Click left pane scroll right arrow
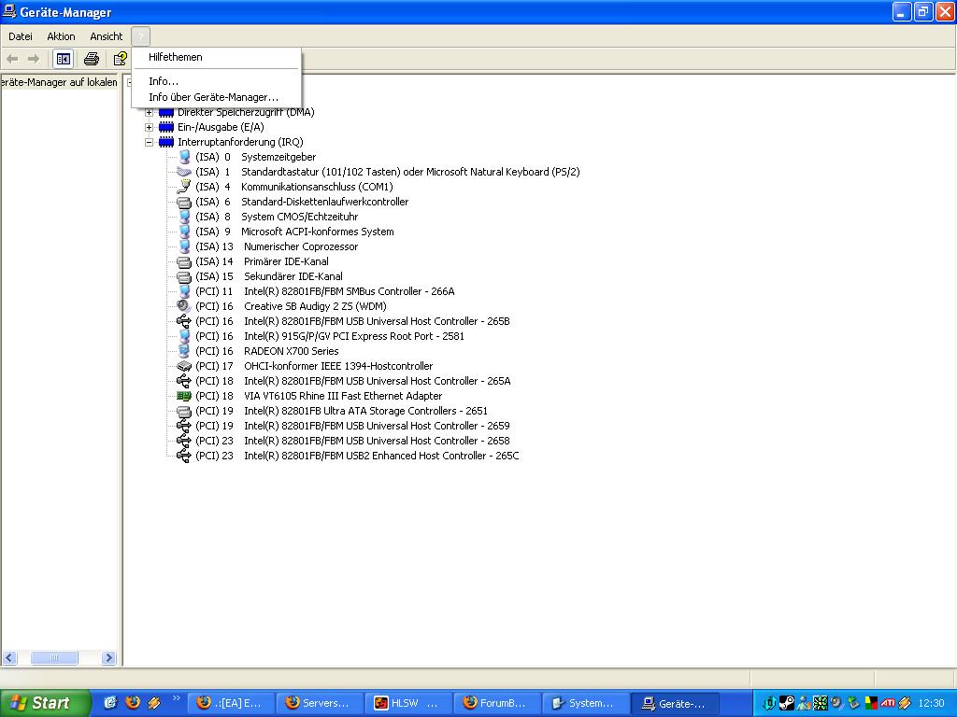The width and height of the screenshot is (957, 717). (x=108, y=658)
